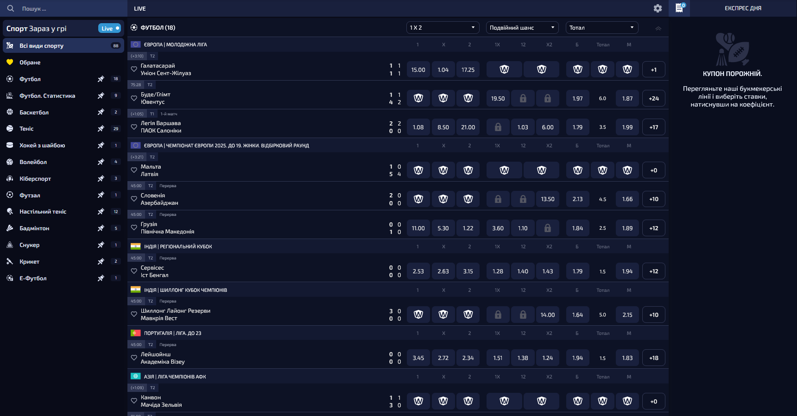
Task: Select Всі види спорту menu item
Action: [x=42, y=46]
